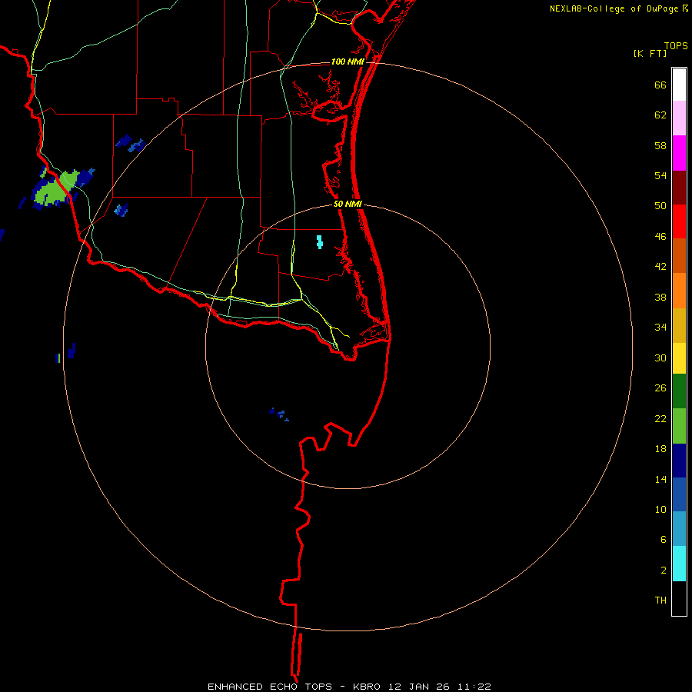Viewport: 692px width, 692px height.
Task: Click the gold legend swatch
Action: click(679, 325)
